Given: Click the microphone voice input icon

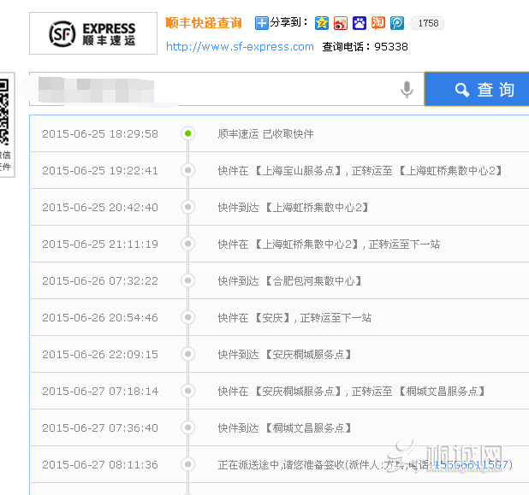Looking at the screenshot, I should pos(407,89).
